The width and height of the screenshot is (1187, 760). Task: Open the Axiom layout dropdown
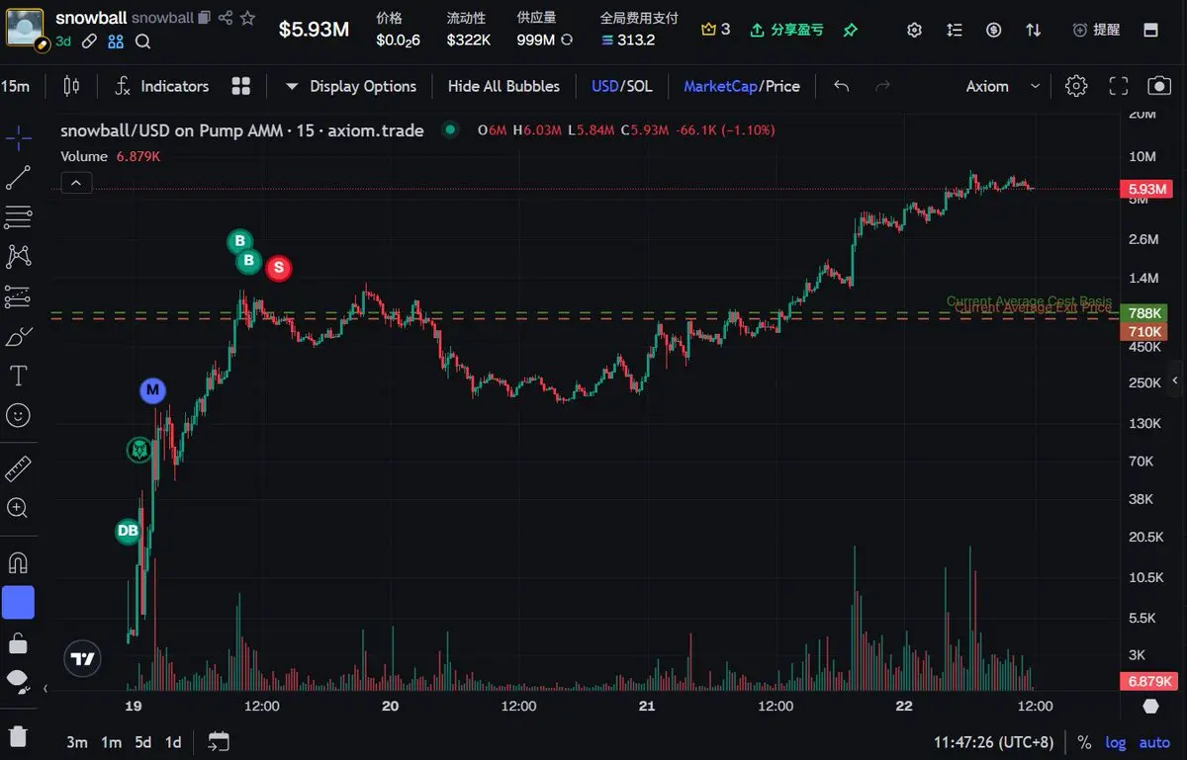pos(1002,86)
